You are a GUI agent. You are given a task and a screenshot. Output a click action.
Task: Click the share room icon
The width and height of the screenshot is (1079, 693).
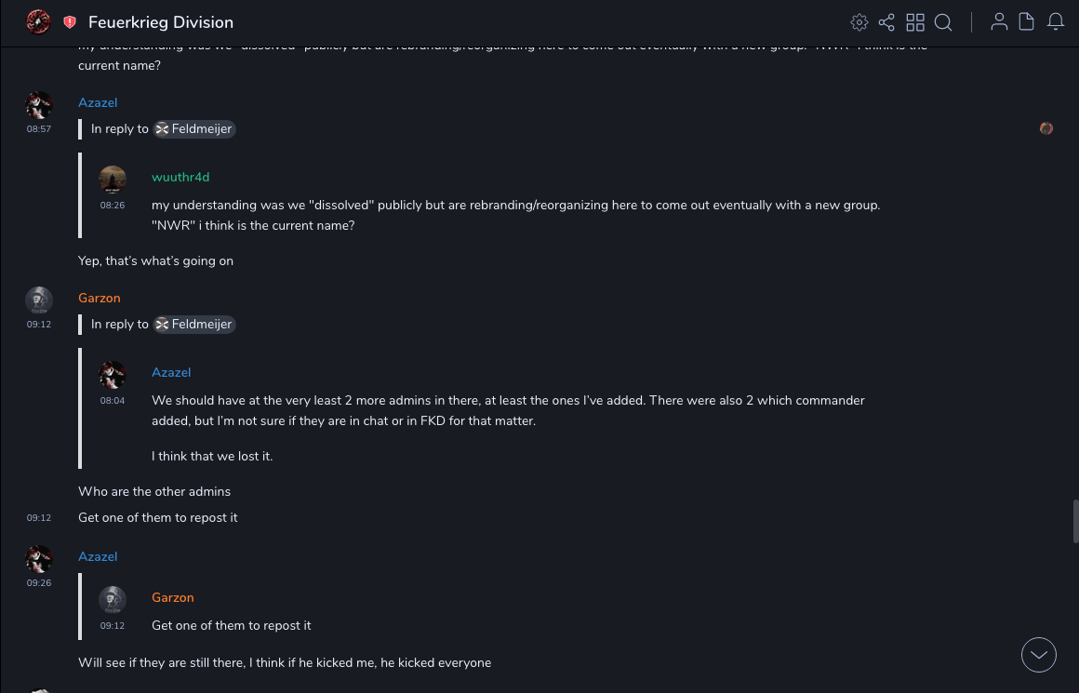coord(886,22)
